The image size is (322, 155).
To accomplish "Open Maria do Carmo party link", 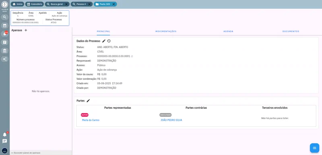I will (x=91, y=120).
